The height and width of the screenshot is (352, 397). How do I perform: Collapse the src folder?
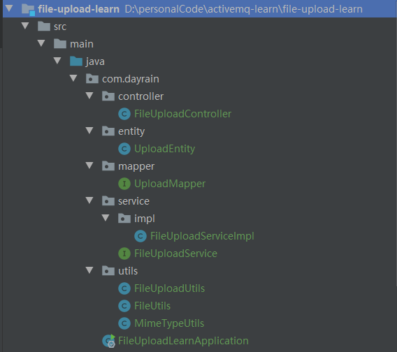[25, 26]
